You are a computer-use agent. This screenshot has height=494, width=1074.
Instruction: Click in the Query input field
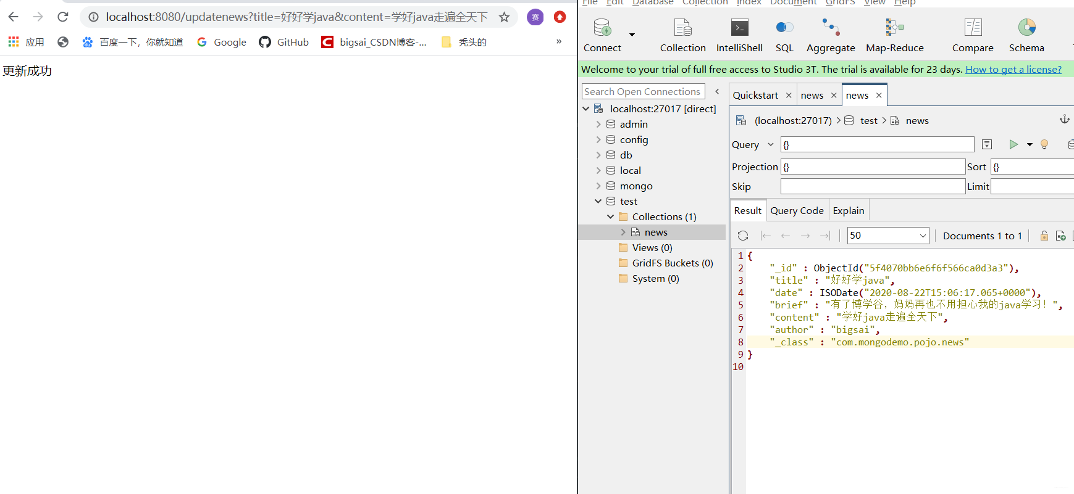tap(877, 144)
